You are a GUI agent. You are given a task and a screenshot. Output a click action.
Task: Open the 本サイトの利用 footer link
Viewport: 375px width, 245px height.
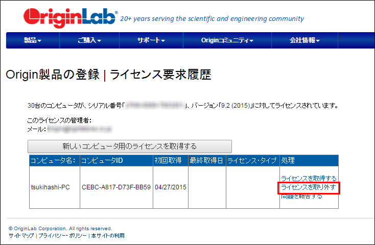tap(108, 236)
